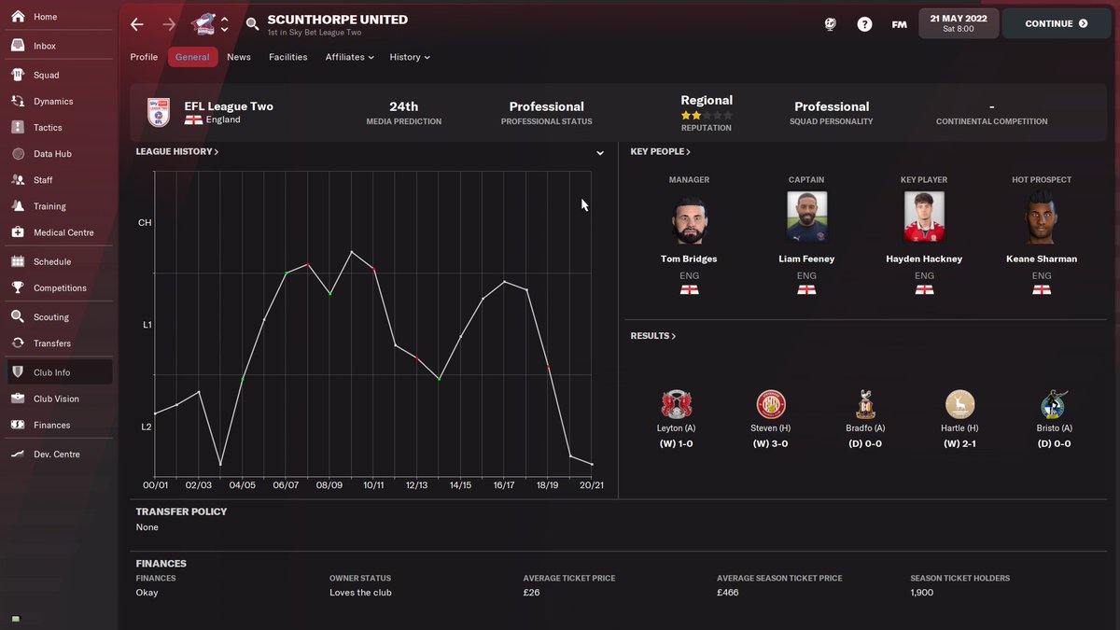1120x630 pixels.
Task: Open the Club Info shield icon
Action: click(x=18, y=371)
